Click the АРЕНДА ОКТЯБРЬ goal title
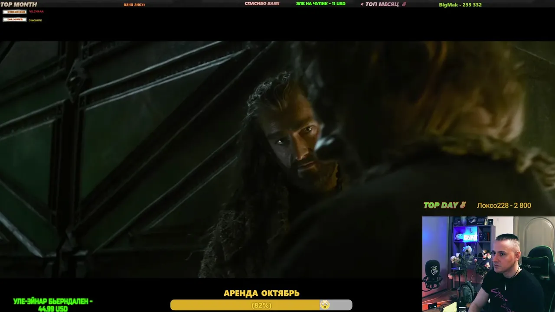 pyautogui.click(x=261, y=293)
